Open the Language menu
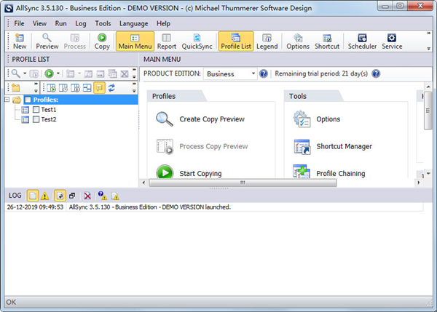 [x=133, y=23]
